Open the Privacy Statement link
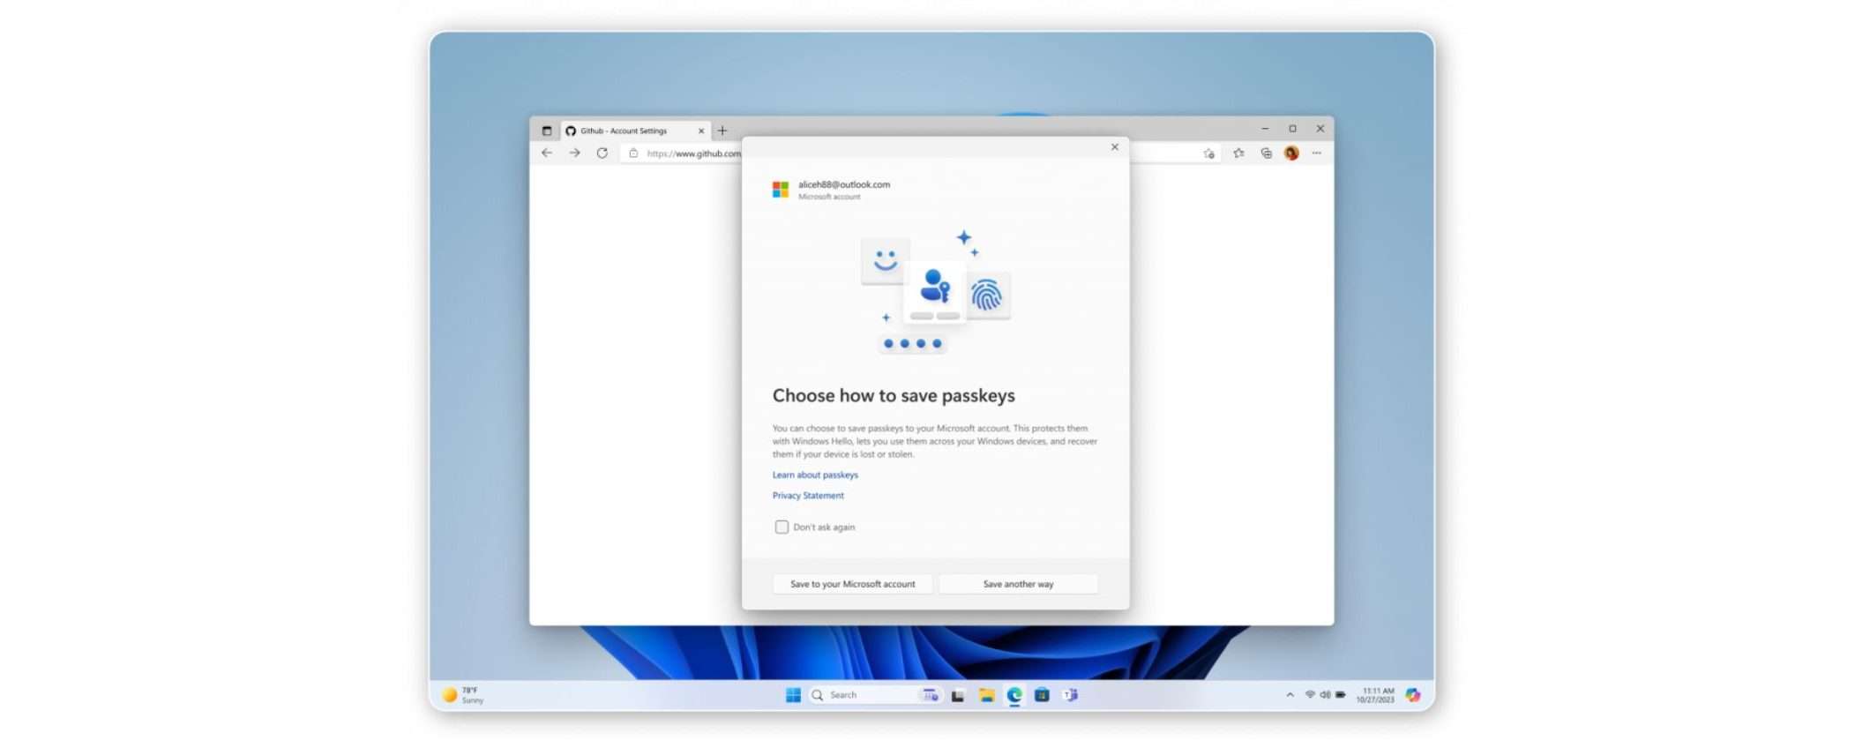The height and width of the screenshot is (748, 1870). [808, 496]
